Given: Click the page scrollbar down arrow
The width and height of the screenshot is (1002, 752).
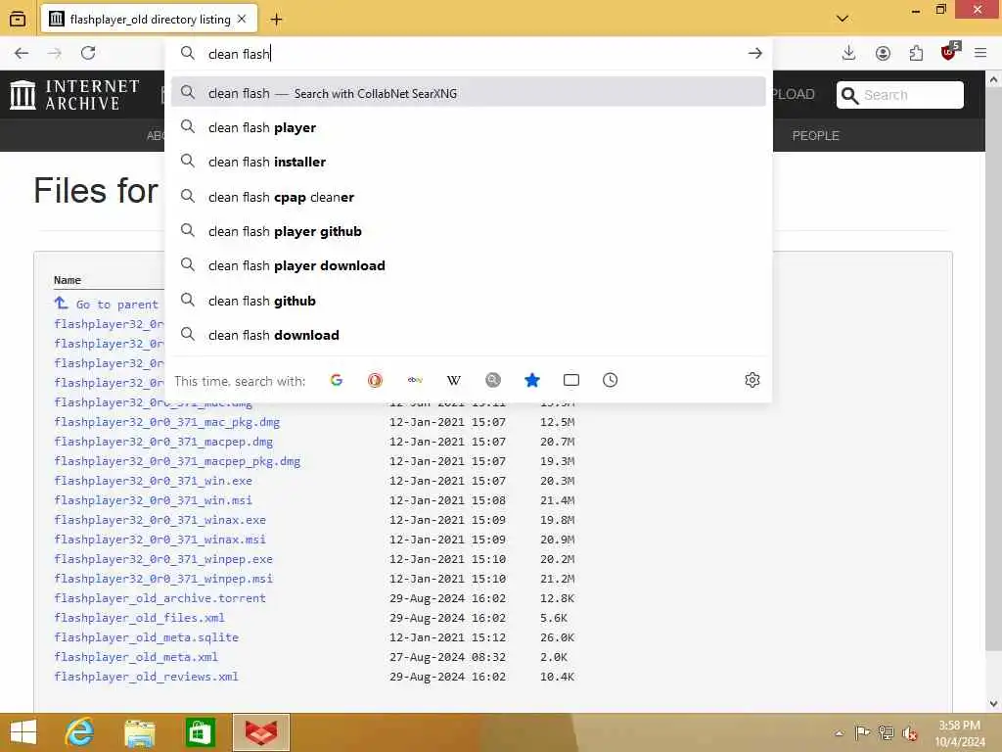Looking at the screenshot, I should [x=994, y=704].
